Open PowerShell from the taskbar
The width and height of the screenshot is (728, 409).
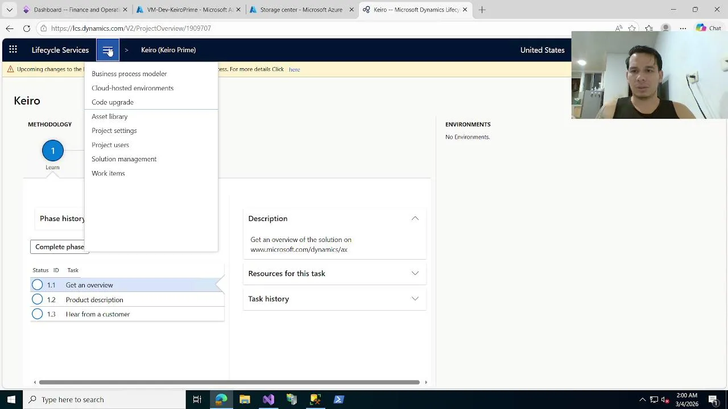(x=338, y=399)
